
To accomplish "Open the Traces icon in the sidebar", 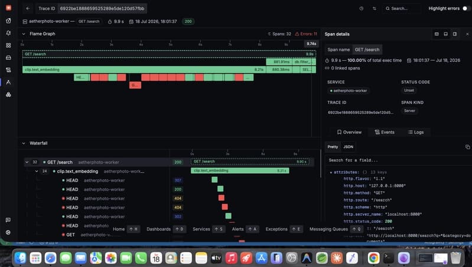I will (8, 82).
